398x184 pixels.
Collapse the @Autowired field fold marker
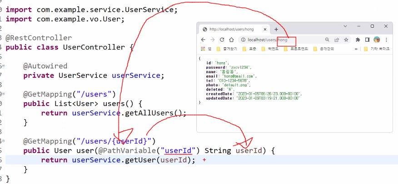tap(3, 66)
